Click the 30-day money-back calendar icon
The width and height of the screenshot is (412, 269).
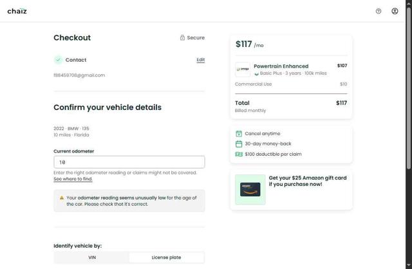point(239,144)
